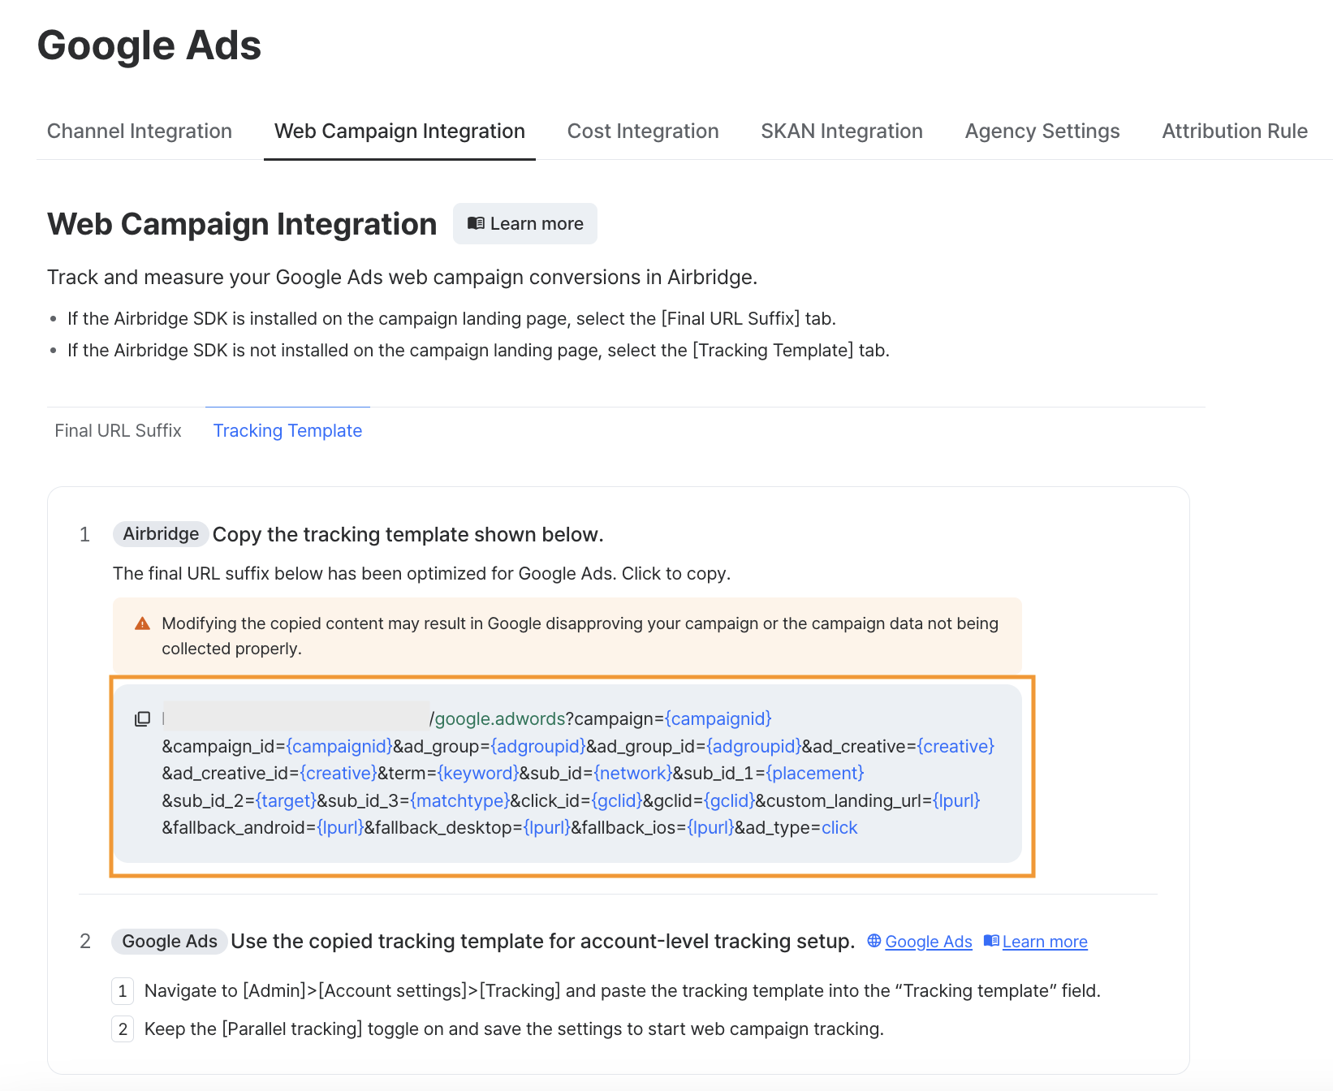Viewport: 1333px width, 1091px height.
Task: Click the bullet mentioning [Final URL Suffix] tab
Action: tap(451, 319)
